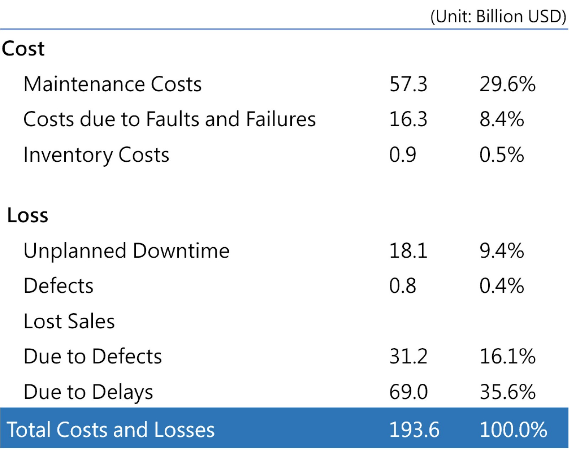569x452 pixels.
Task: Click the Unit: Billion USD note
Action: 498,16
